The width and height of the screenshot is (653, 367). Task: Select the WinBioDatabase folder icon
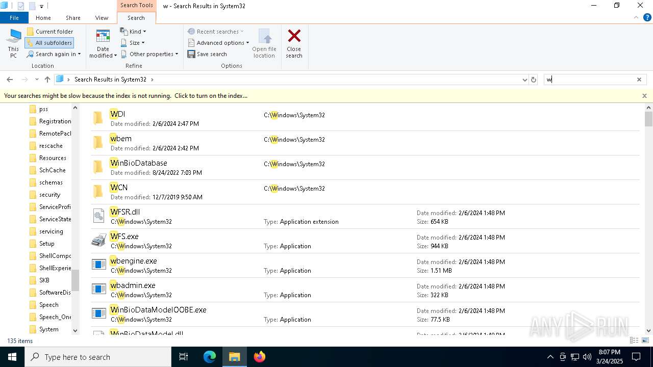pos(98,167)
